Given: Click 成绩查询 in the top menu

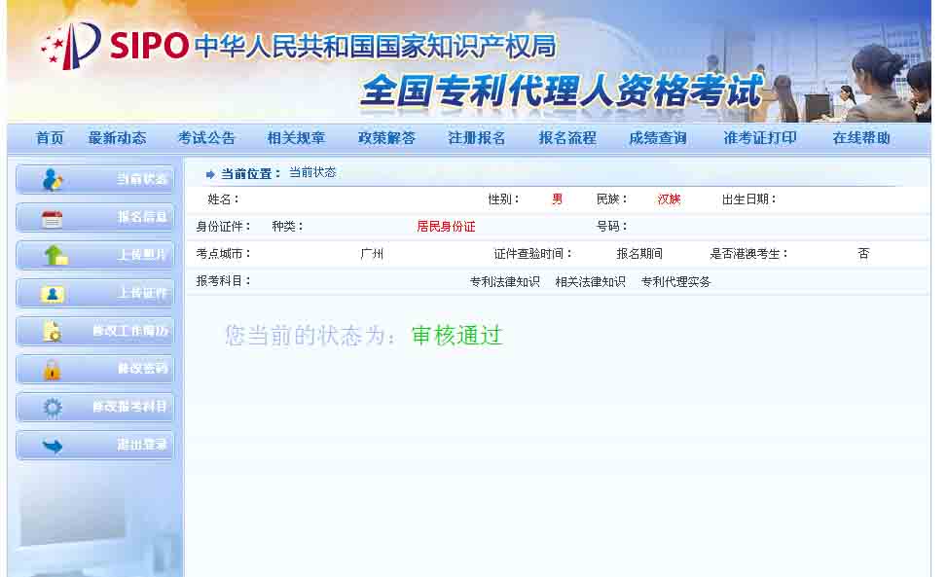Looking at the screenshot, I should (657, 138).
